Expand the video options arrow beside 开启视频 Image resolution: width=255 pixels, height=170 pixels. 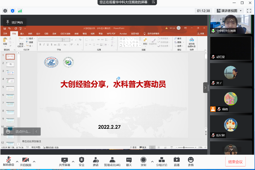pos(34,161)
